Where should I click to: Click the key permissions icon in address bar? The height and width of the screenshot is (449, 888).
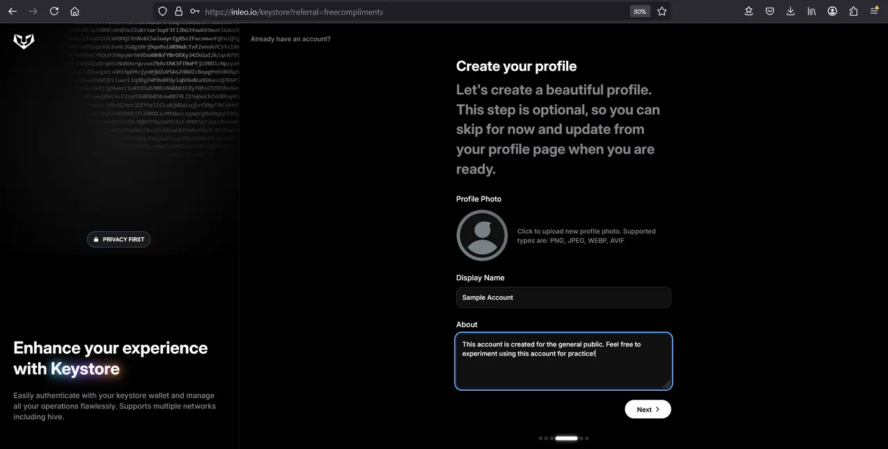pos(195,11)
